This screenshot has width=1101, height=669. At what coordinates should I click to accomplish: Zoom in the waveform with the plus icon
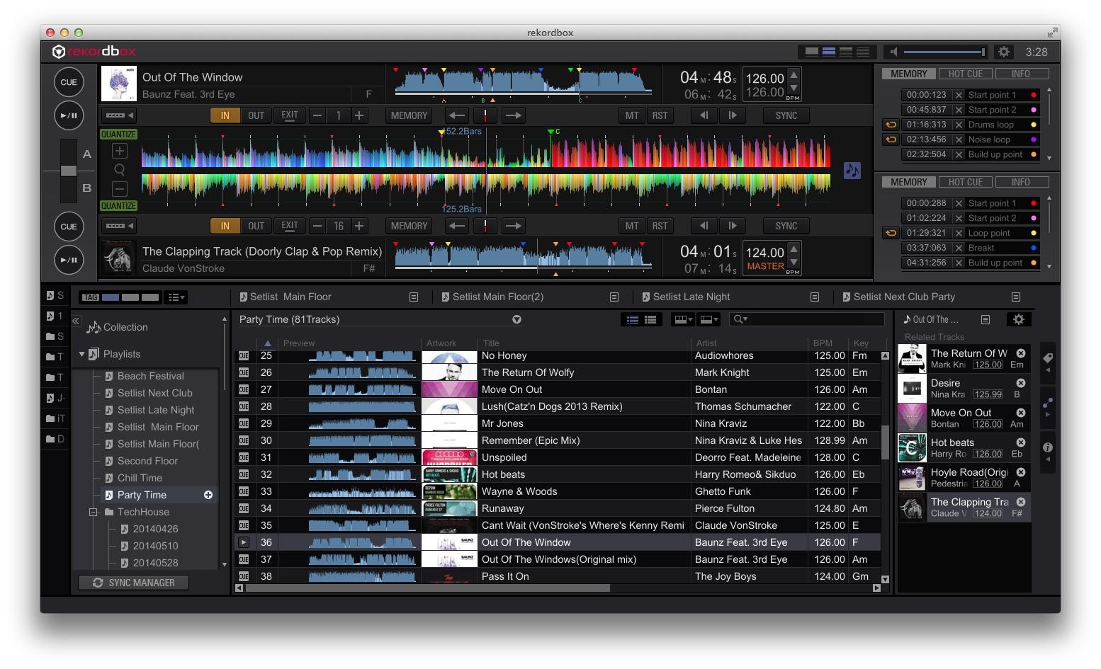120,151
